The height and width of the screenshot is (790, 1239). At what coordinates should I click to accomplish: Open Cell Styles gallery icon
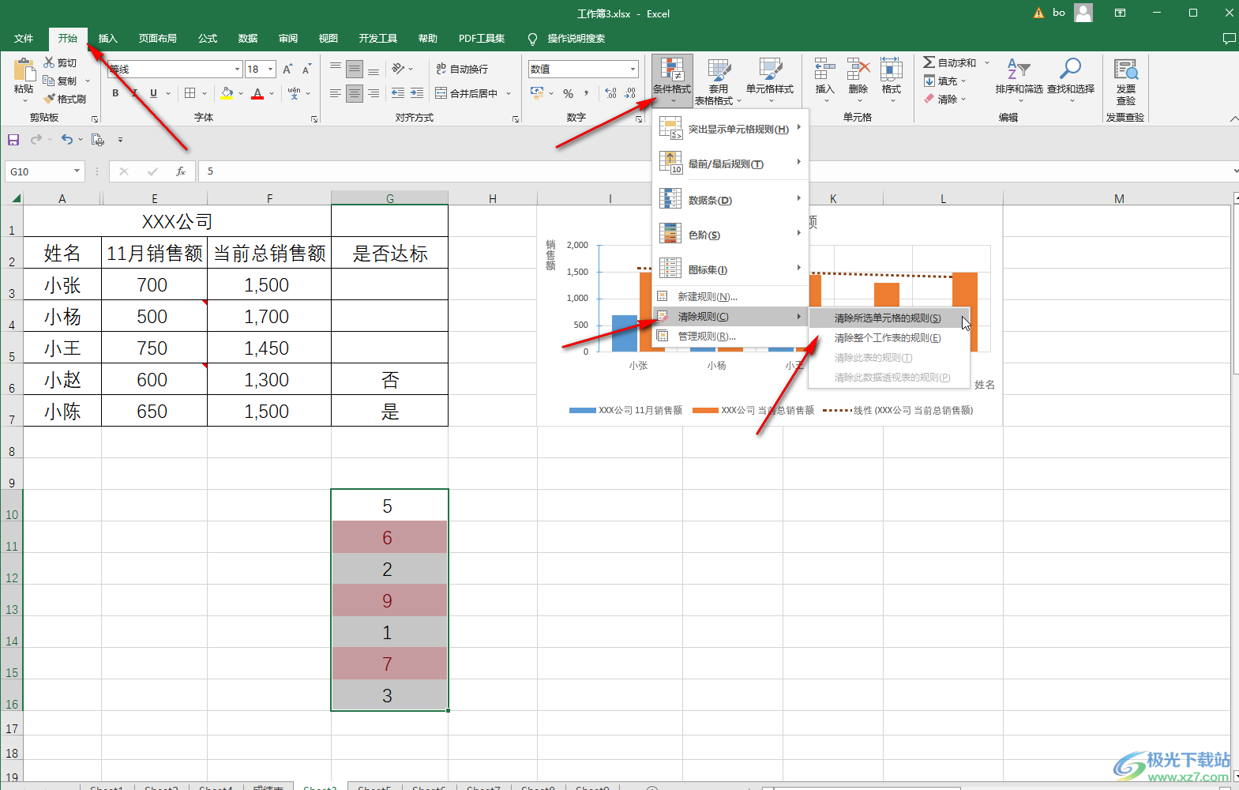click(770, 70)
